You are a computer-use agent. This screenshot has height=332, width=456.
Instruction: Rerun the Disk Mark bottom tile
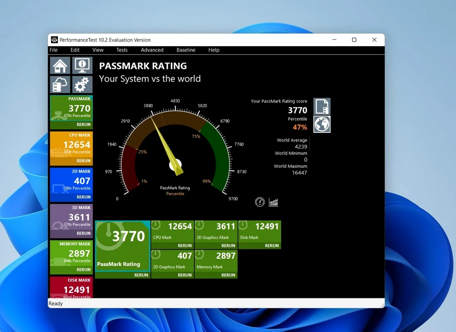271,246
